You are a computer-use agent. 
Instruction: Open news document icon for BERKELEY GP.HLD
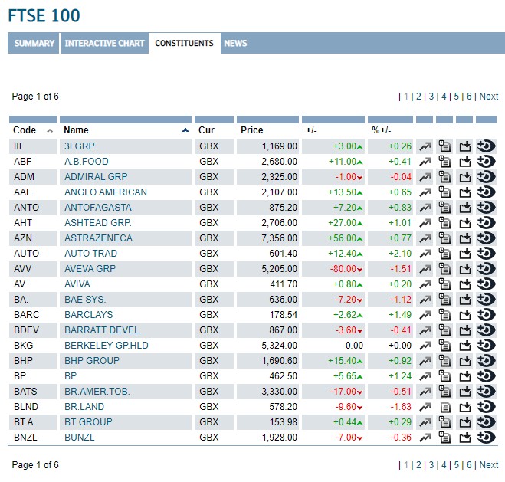click(x=444, y=346)
